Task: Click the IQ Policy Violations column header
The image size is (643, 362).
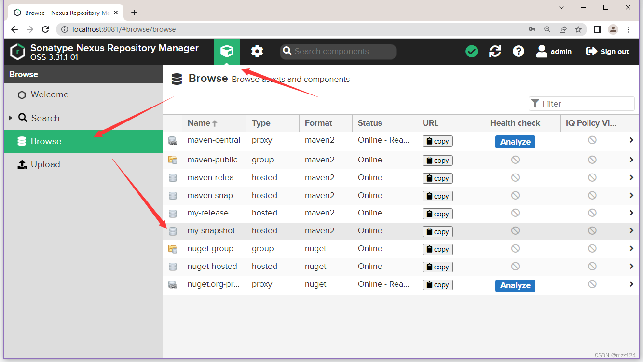Action: 592,123
